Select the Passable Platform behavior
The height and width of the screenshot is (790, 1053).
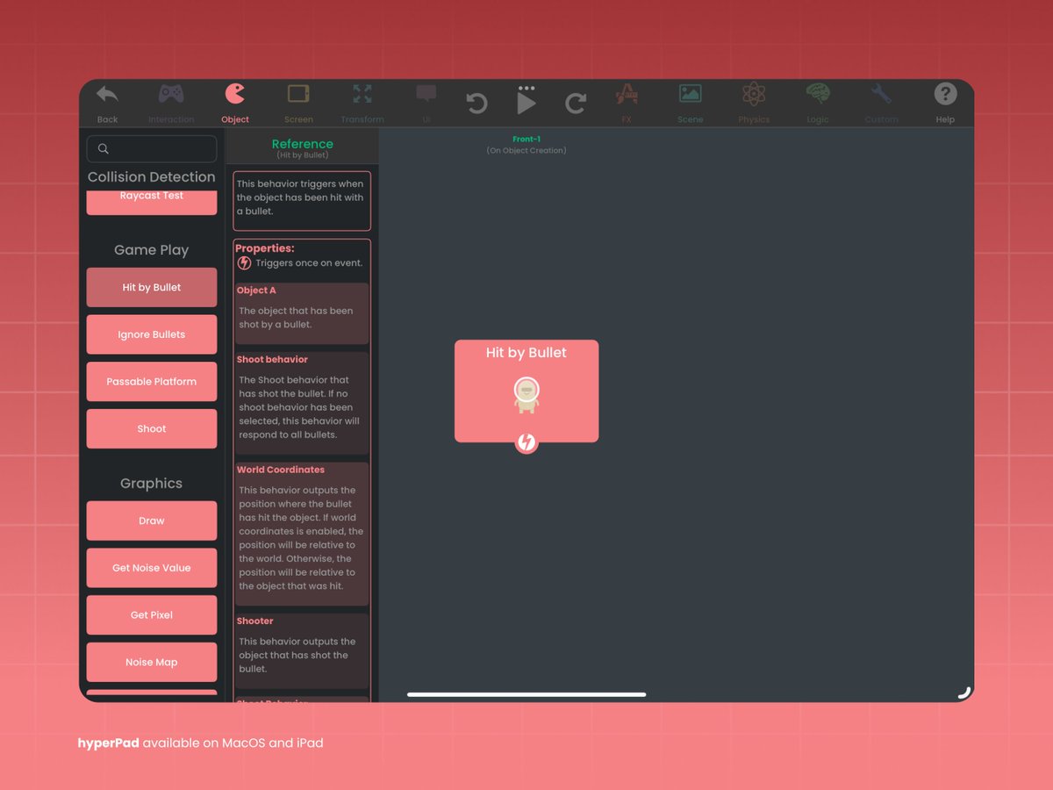(x=152, y=382)
